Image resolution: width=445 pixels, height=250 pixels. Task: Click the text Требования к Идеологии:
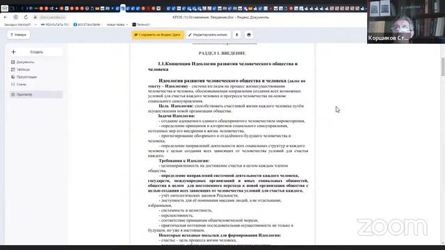coord(184,160)
